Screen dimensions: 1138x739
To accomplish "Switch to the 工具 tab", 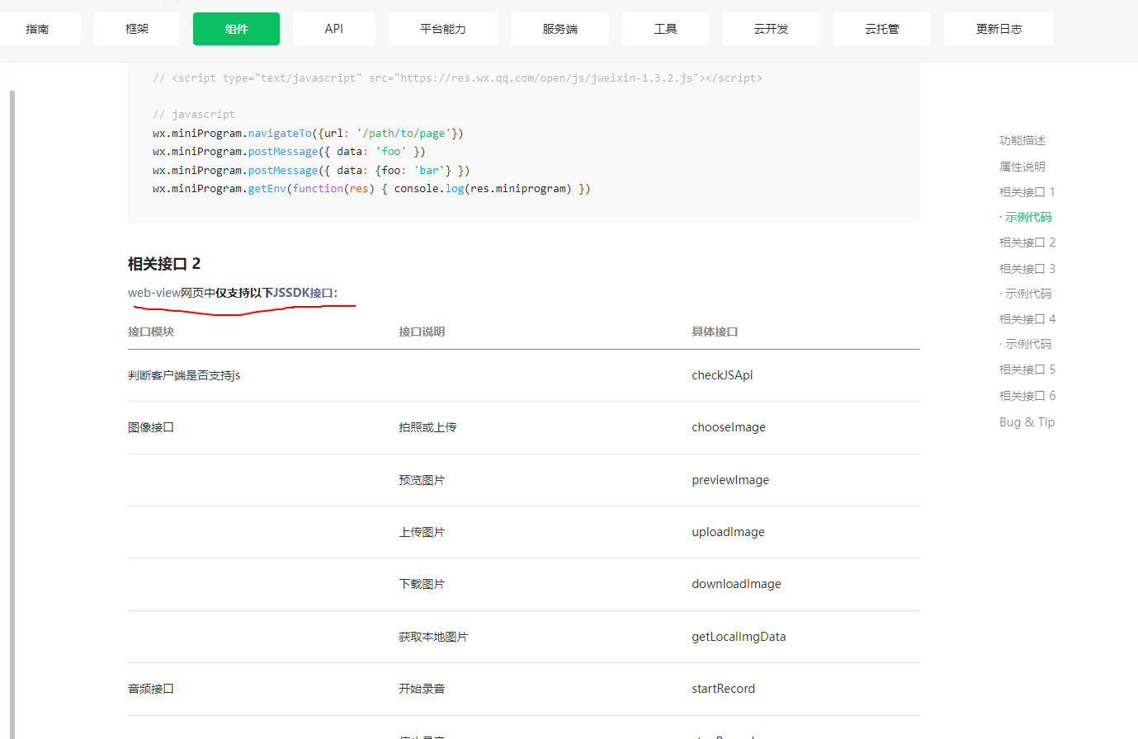I will tap(665, 29).
